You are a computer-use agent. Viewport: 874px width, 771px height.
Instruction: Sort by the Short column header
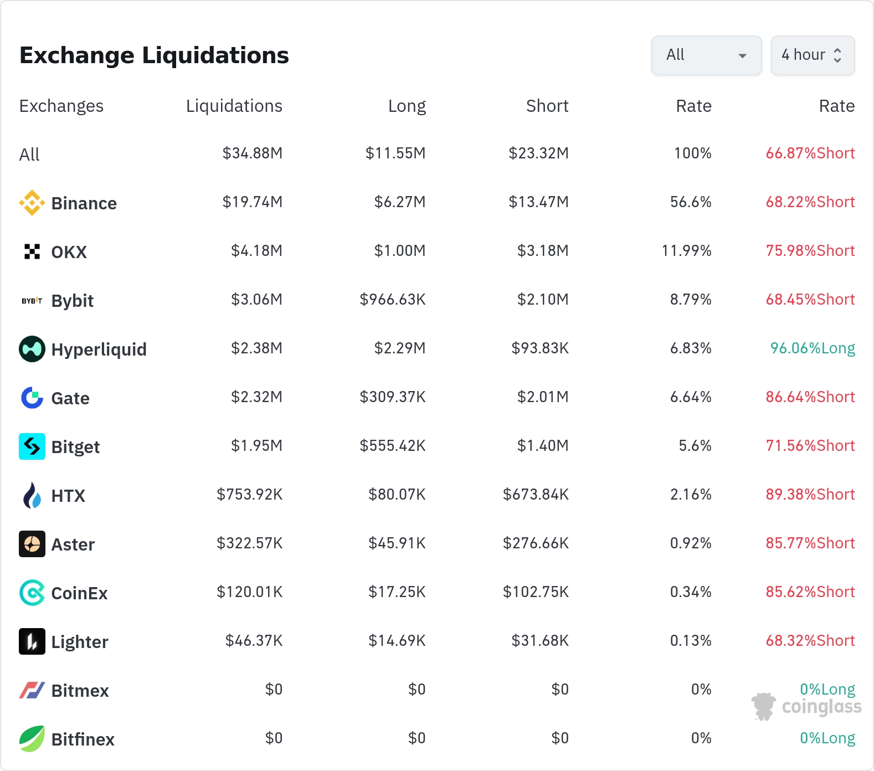click(547, 106)
